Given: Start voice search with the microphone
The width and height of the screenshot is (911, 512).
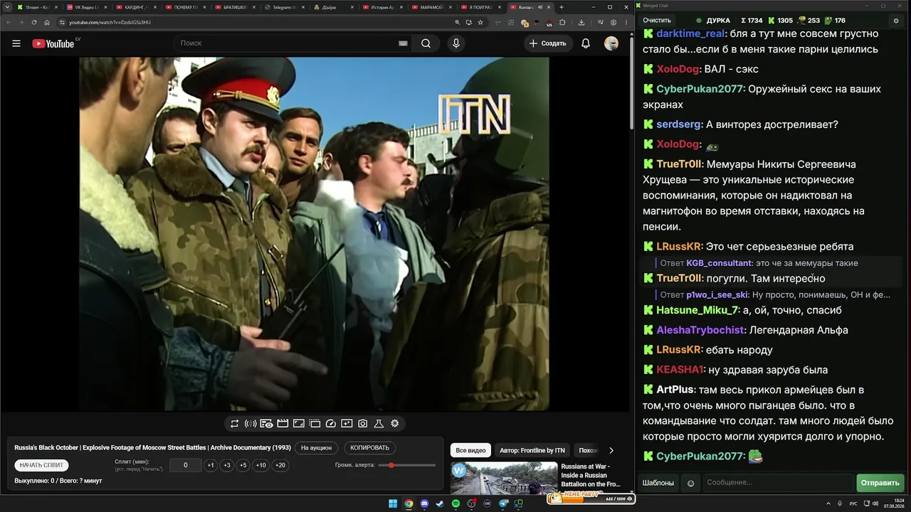Looking at the screenshot, I should click(456, 43).
